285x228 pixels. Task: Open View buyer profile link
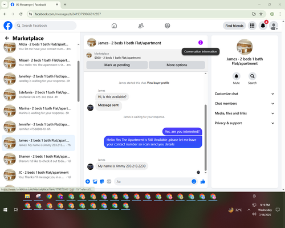[158, 83]
